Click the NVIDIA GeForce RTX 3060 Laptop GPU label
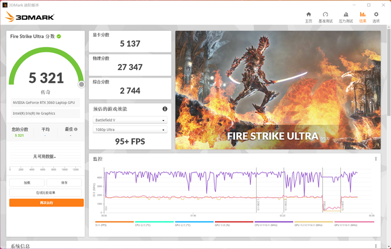The image size is (391, 249). (x=45, y=103)
